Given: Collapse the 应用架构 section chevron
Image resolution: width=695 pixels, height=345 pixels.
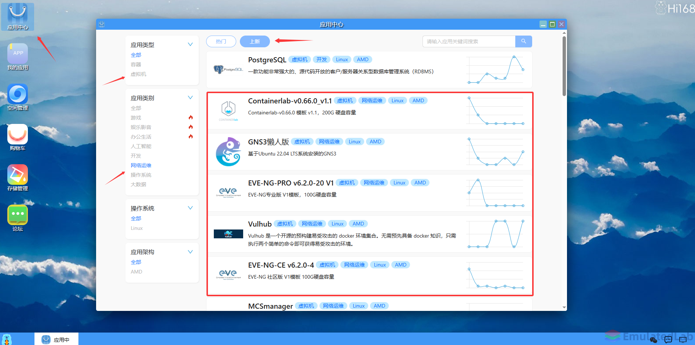Looking at the screenshot, I should pos(190,252).
